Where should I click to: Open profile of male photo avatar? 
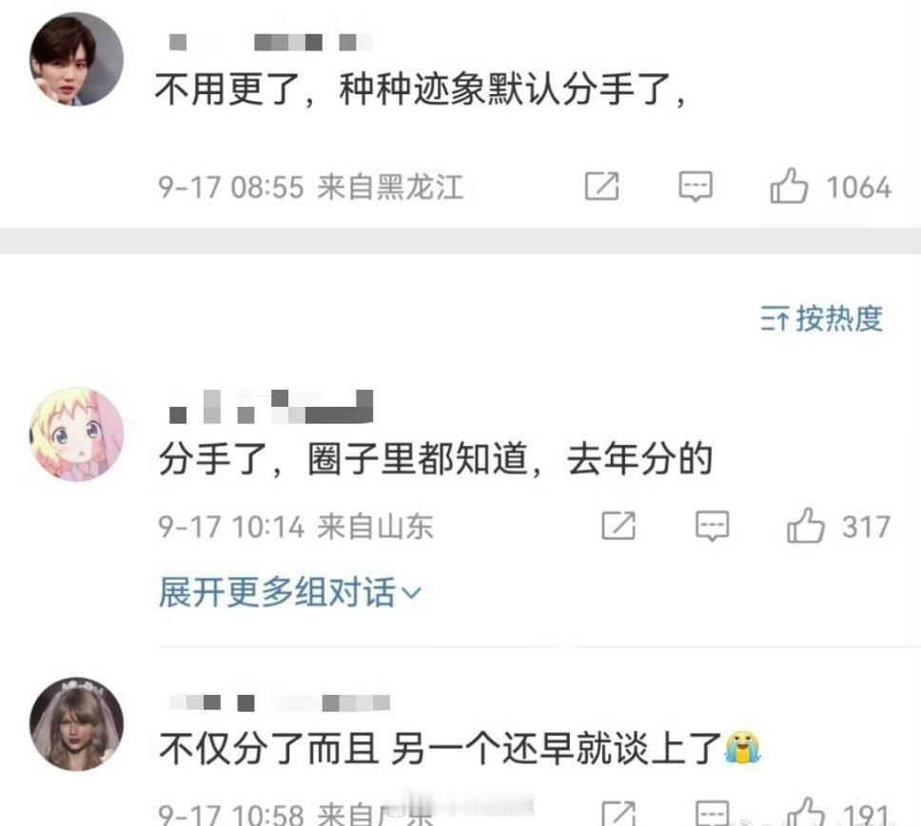coord(76,59)
